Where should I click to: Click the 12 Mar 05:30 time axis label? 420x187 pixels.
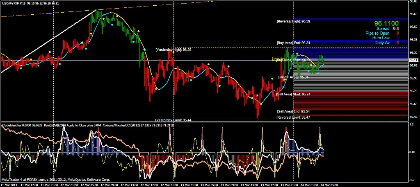89,185
